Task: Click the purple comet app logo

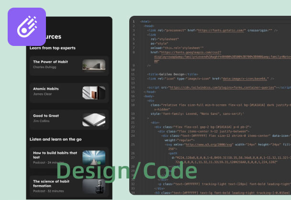Action: pos(27,27)
